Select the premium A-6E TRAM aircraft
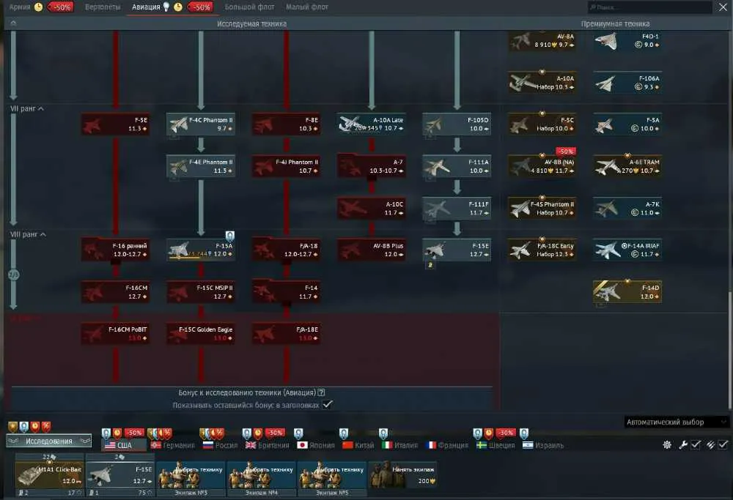733x500 pixels. tap(627, 166)
